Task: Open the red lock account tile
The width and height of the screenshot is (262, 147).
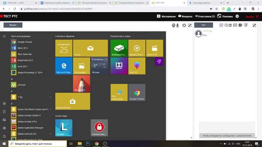Action: tap(99, 128)
